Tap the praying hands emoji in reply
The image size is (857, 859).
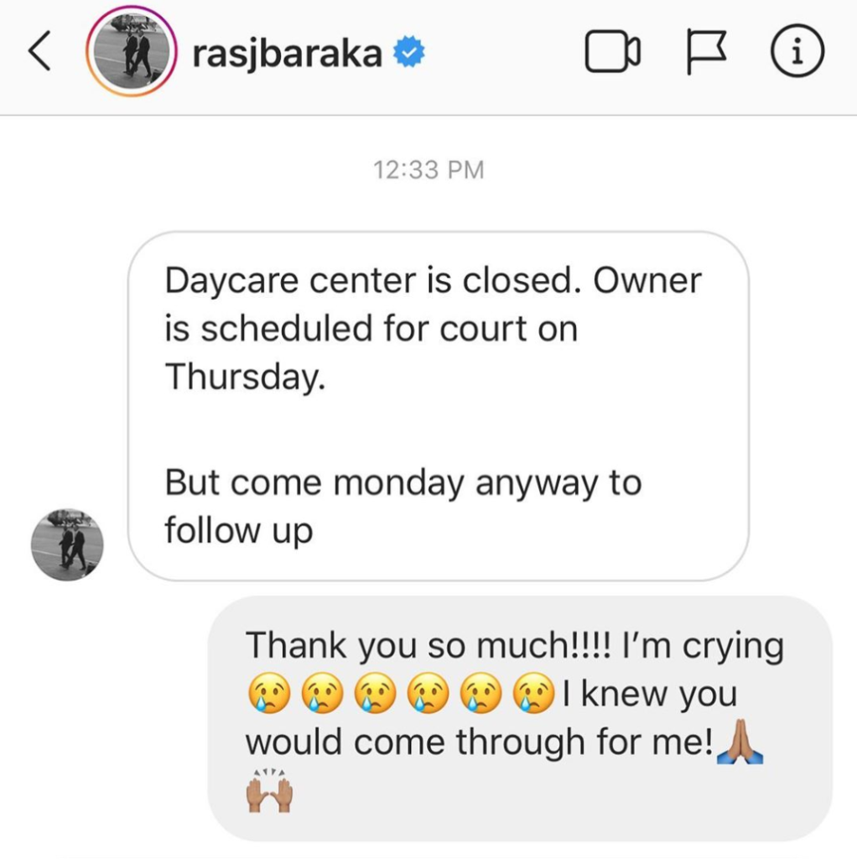click(740, 742)
